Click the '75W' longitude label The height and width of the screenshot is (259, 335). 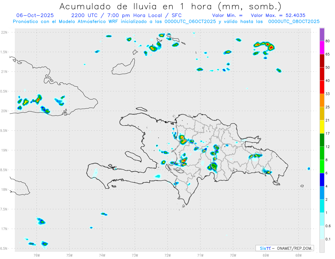click(x=69, y=255)
